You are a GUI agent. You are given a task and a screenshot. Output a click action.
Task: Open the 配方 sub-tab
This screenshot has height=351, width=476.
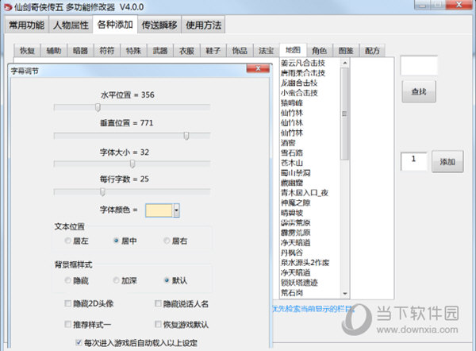[x=372, y=51]
